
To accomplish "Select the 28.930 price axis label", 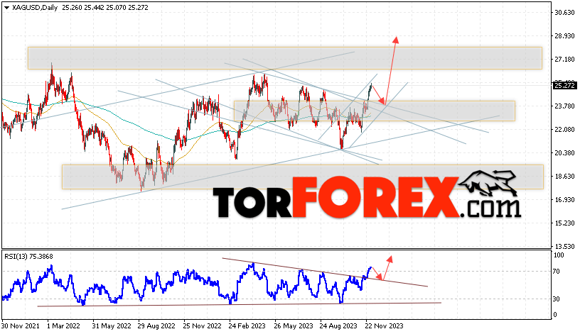I will (x=564, y=35).
